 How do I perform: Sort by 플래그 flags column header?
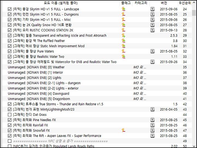[x=126, y=3]
